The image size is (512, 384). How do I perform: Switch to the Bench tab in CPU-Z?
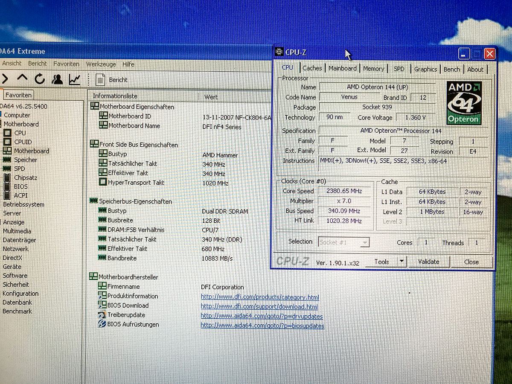tap(452, 69)
